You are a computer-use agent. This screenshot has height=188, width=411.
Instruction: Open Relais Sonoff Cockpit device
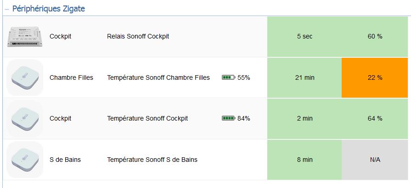tap(138, 36)
